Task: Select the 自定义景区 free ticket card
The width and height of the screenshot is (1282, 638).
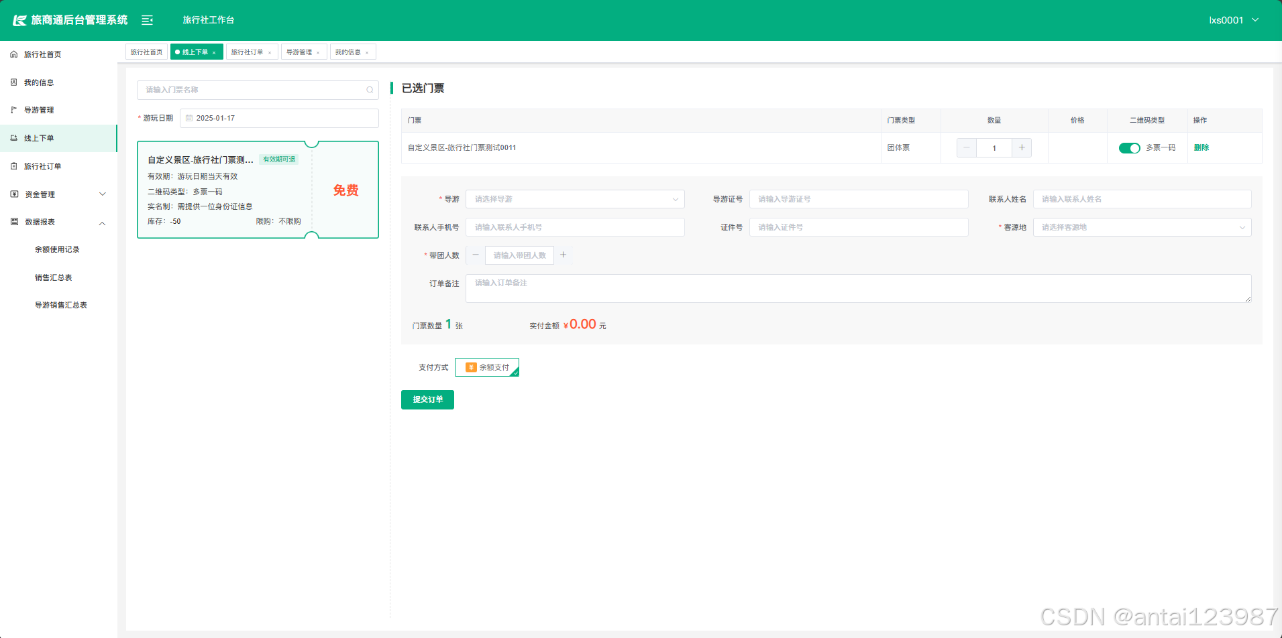Action: point(258,190)
